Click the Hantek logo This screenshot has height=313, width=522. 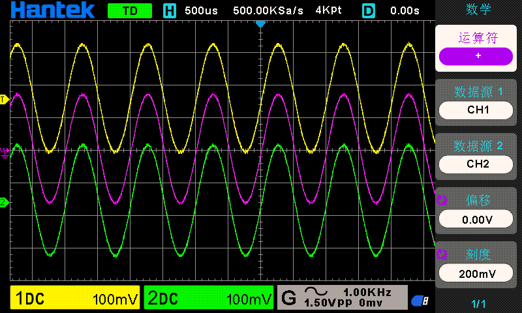coord(52,10)
